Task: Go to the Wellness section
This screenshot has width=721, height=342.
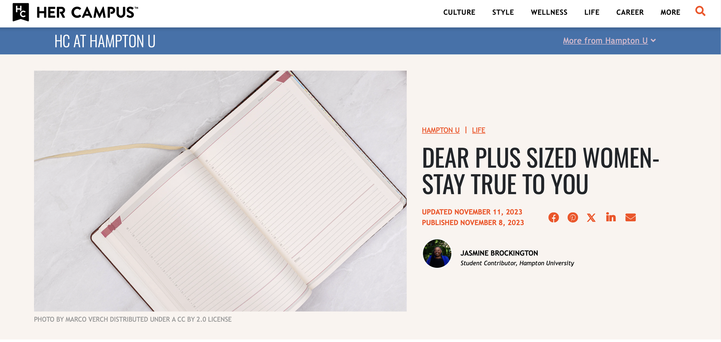Action: (549, 12)
